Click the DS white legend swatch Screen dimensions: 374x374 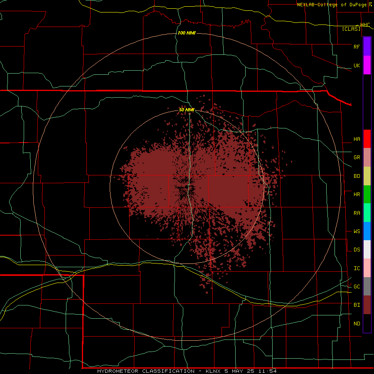pos(367,249)
